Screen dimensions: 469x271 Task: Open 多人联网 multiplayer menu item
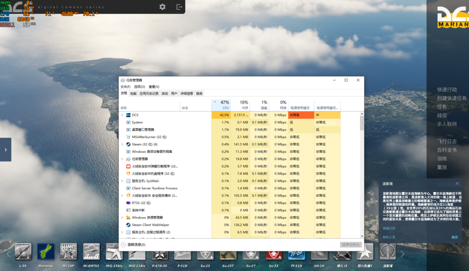447,124
